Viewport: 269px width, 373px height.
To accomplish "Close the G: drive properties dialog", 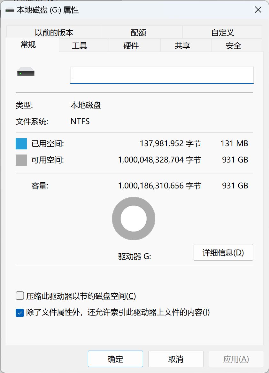I will [x=258, y=10].
